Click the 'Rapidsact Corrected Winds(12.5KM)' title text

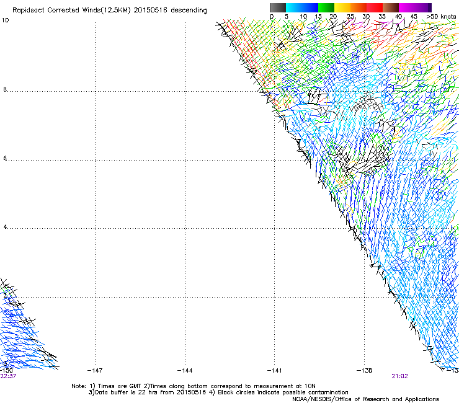pyautogui.click(x=71, y=11)
